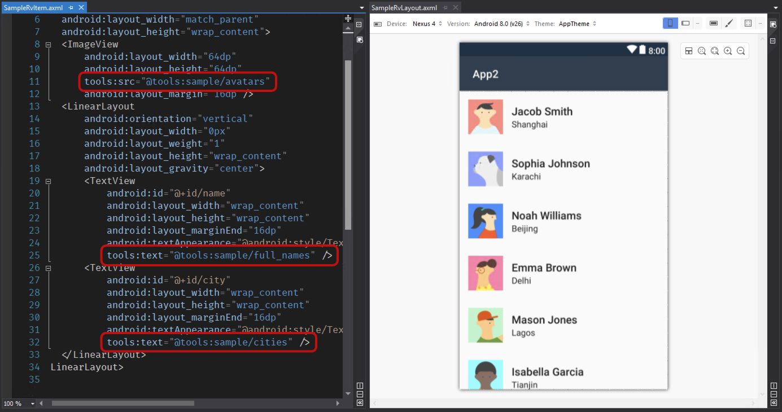Click the grid view icon in designer toolbar
The height and width of the screenshot is (412, 782).
pos(748,24)
